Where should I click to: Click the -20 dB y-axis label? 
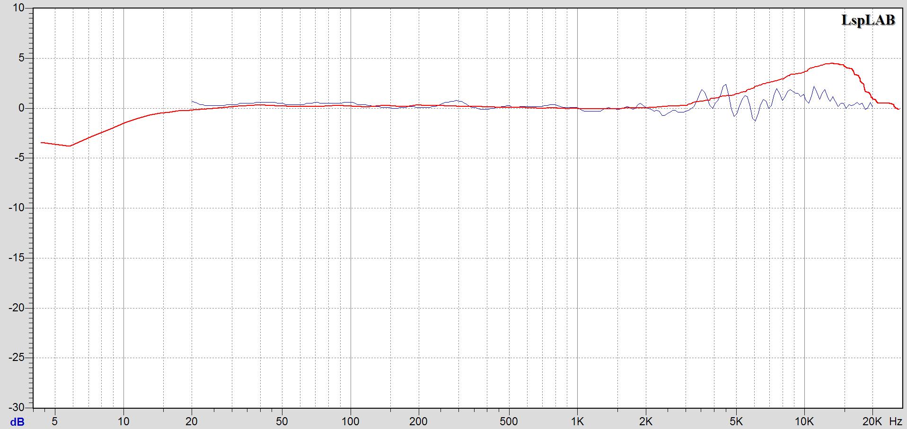coord(17,308)
